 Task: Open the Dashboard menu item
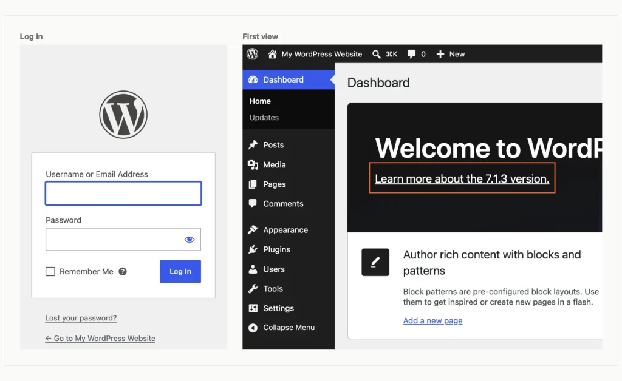[289, 79]
